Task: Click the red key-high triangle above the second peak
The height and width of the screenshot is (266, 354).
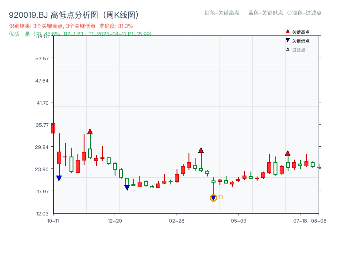Action: pos(90,131)
